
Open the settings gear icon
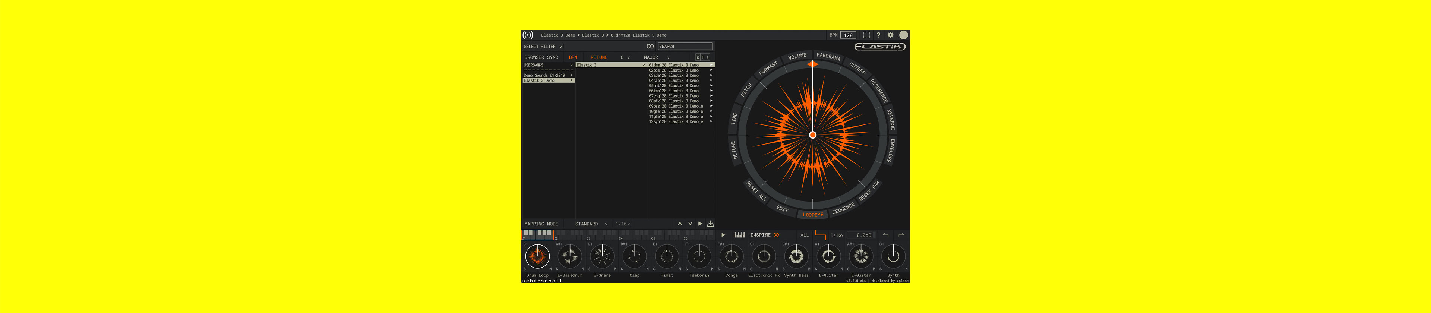(891, 35)
